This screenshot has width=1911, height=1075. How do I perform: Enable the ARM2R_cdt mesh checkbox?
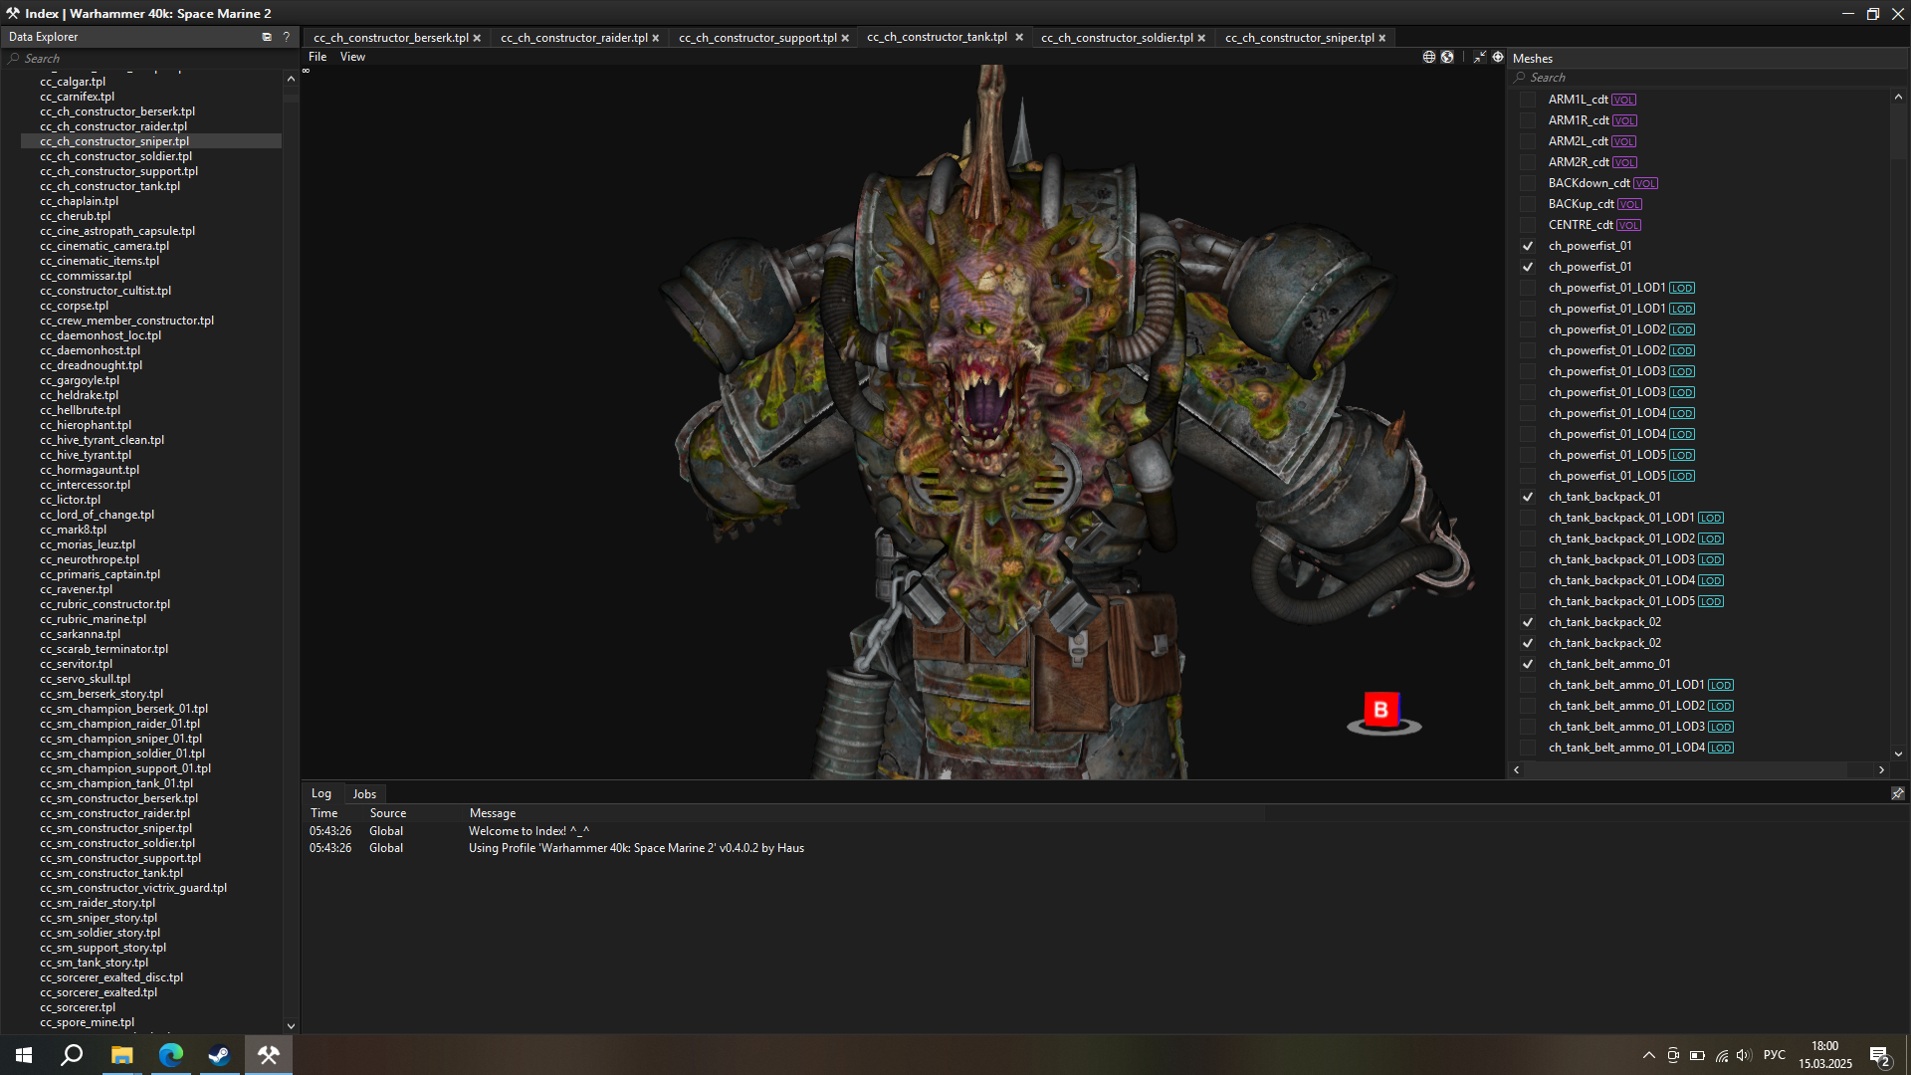(x=1527, y=162)
